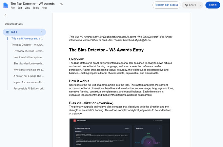The width and height of the screenshot is (223, 147).
Task: Open the View menu
Action: (x=27, y=8)
